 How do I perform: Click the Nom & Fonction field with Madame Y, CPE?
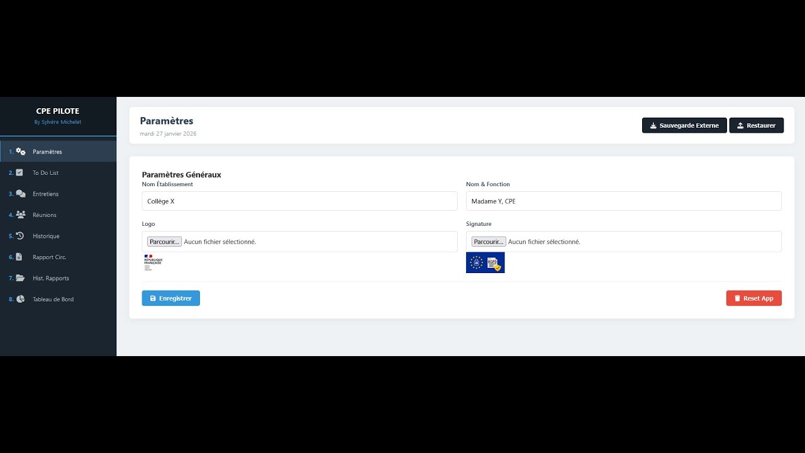(624, 201)
